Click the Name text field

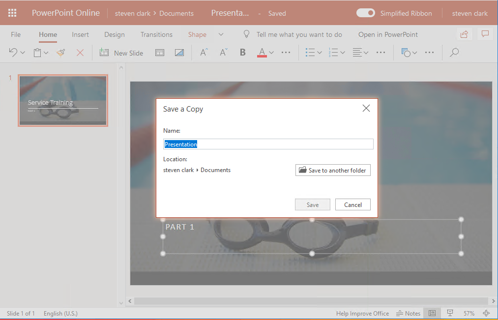coord(268,144)
